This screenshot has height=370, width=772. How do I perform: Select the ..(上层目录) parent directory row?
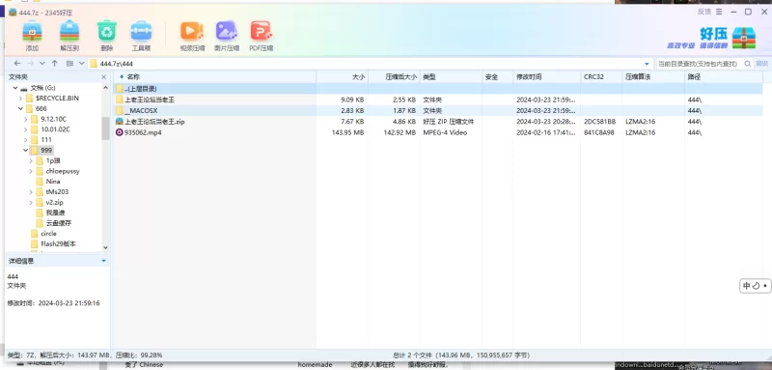click(438, 89)
